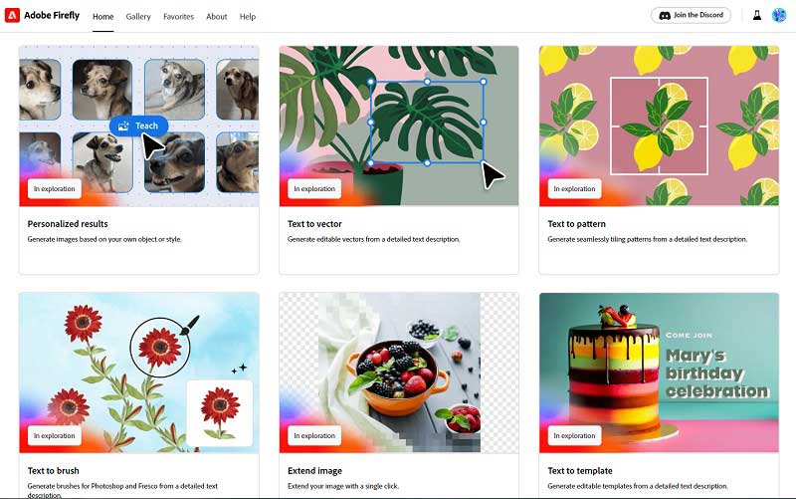Click In exploration badge on Text to pattern

574,188
